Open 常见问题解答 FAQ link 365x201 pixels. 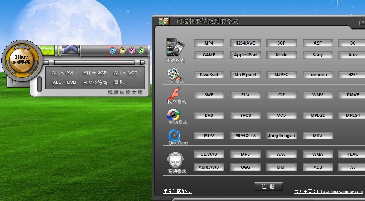(x=177, y=191)
